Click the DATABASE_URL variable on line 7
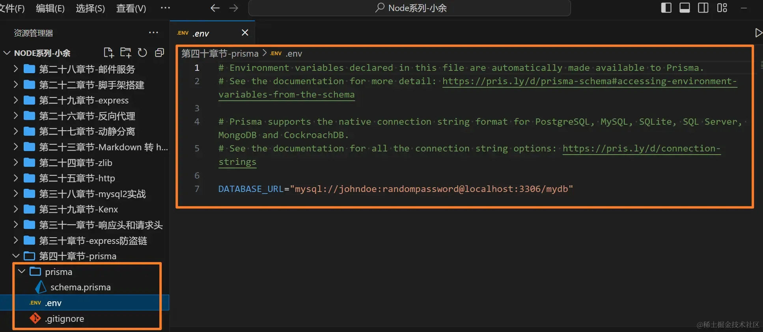763x332 pixels. tap(251, 189)
